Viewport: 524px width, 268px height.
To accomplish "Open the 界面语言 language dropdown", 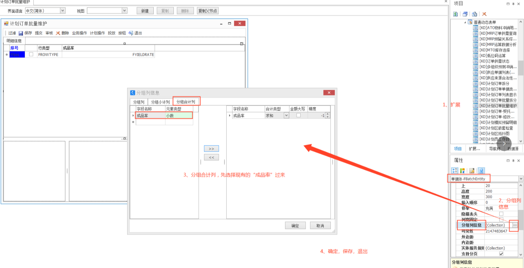I will click(63, 11).
